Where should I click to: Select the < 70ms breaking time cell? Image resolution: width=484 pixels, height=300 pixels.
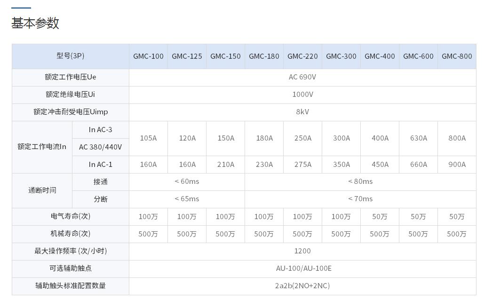(x=360, y=199)
